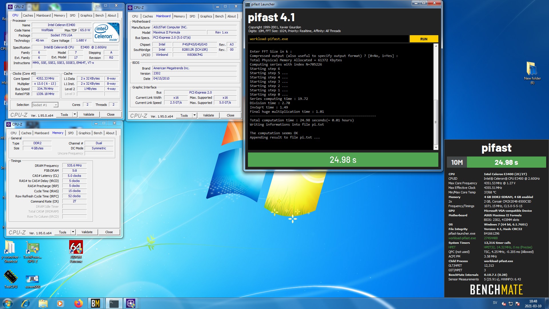Click the workload-pifast.exe input field
Viewport: 549px width, 309px height.
328,39
